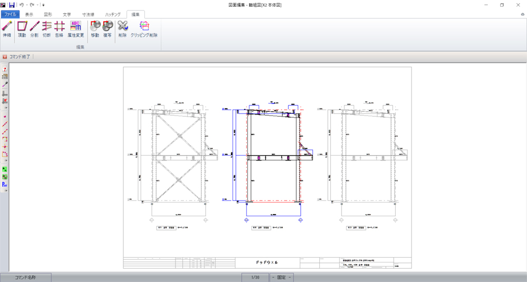Switch to the ハッチング tab
Viewport: 527px width, 282px height.
coord(112,14)
